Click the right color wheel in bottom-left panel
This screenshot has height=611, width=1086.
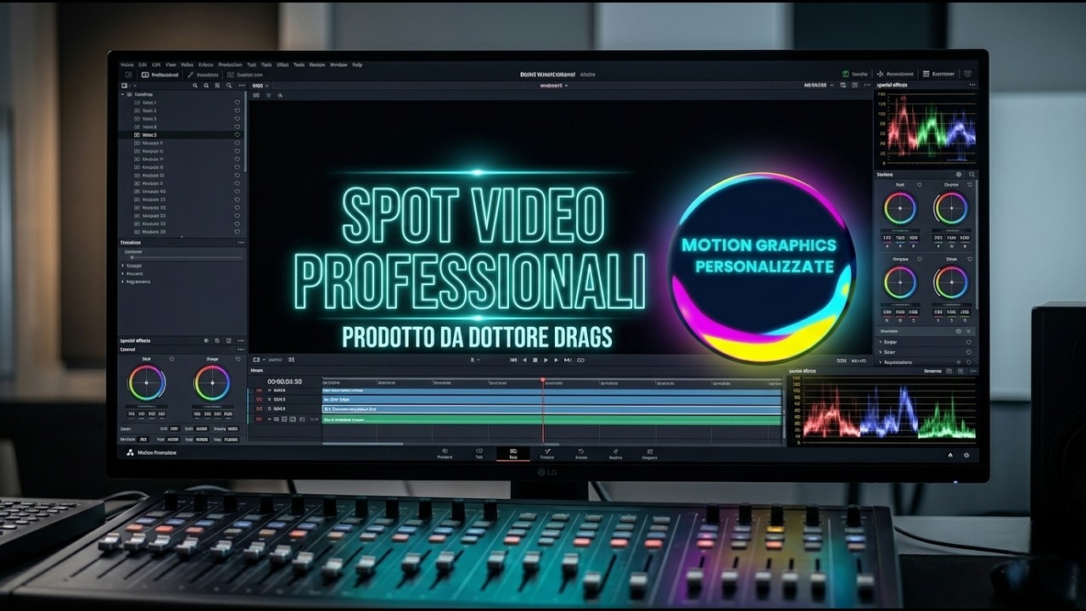point(212,383)
